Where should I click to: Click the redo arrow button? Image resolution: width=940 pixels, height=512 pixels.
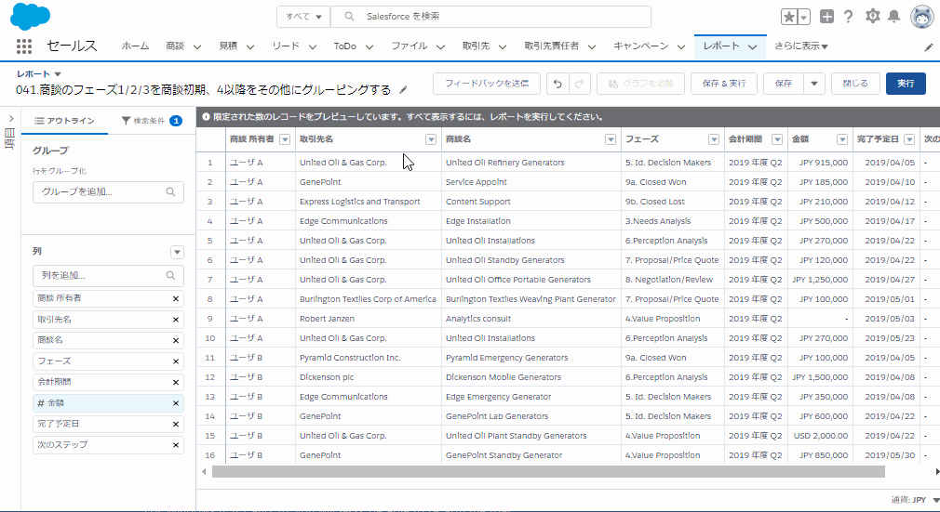[x=579, y=84]
